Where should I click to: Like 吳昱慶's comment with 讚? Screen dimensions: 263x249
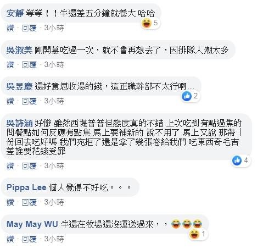(x=10, y=101)
